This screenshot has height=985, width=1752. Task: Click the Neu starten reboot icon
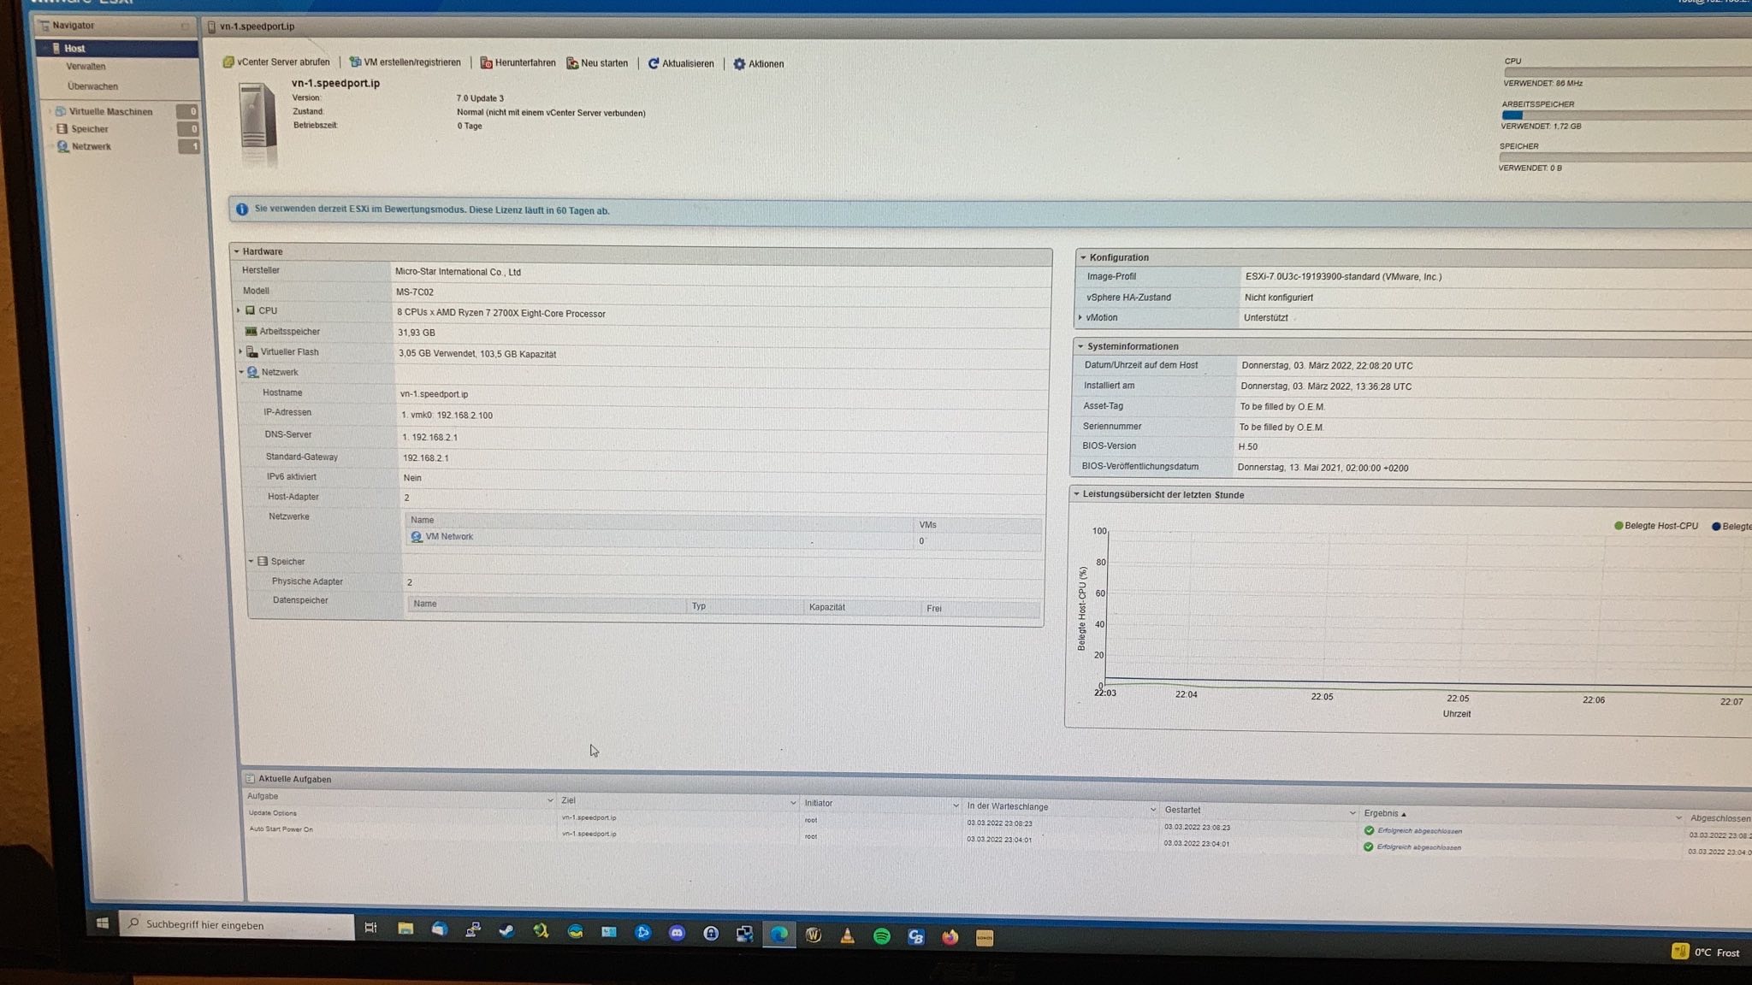coord(572,63)
